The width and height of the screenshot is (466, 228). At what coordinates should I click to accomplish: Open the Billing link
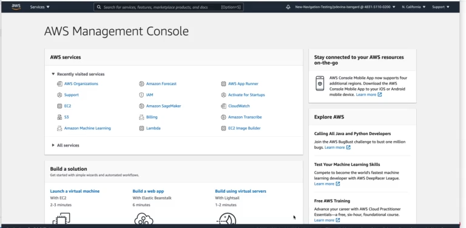[x=152, y=117]
